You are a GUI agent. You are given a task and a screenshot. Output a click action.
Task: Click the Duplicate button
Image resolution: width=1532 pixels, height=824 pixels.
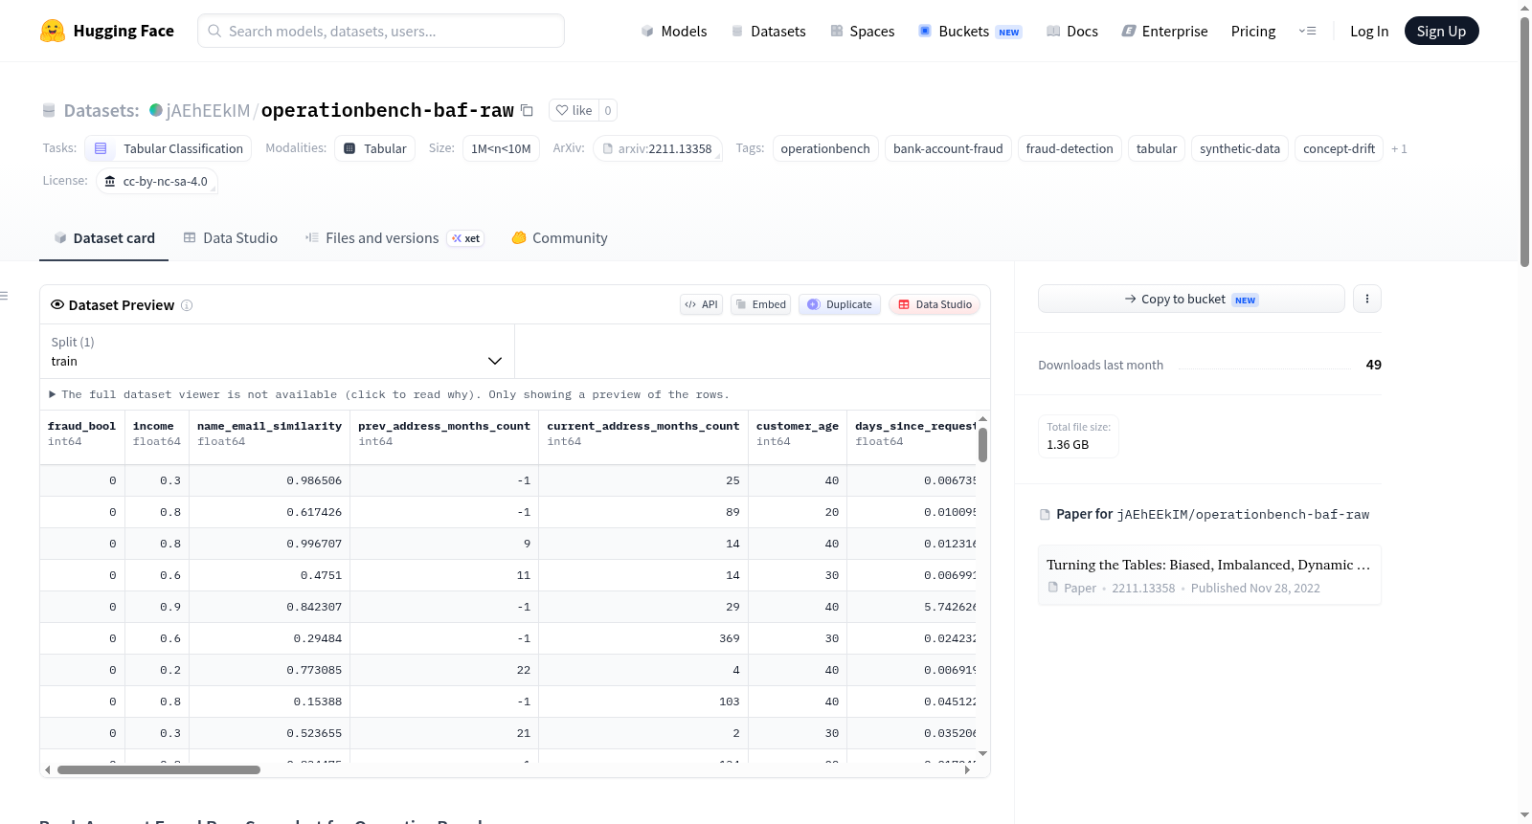[840, 304]
